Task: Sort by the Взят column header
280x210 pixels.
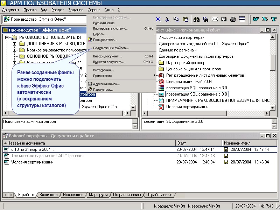Action: [199, 143]
